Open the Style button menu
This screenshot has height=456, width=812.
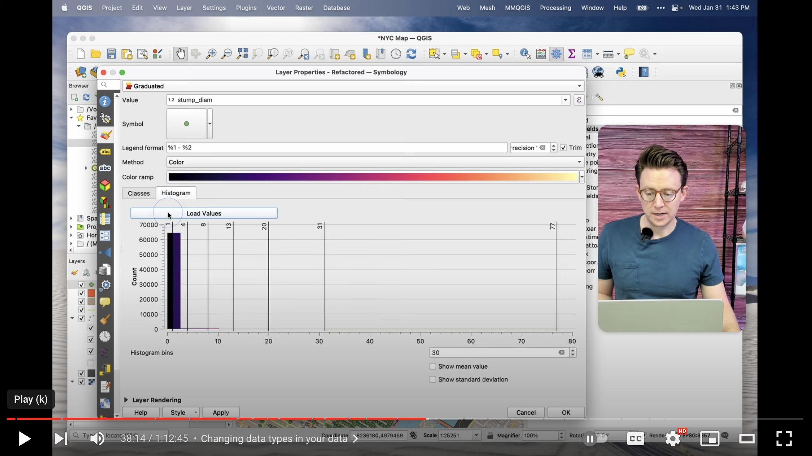pos(181,413)
